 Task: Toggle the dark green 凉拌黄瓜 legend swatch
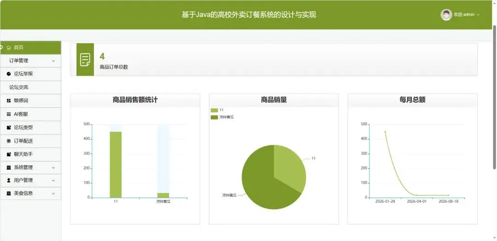[x=214, y=117]
